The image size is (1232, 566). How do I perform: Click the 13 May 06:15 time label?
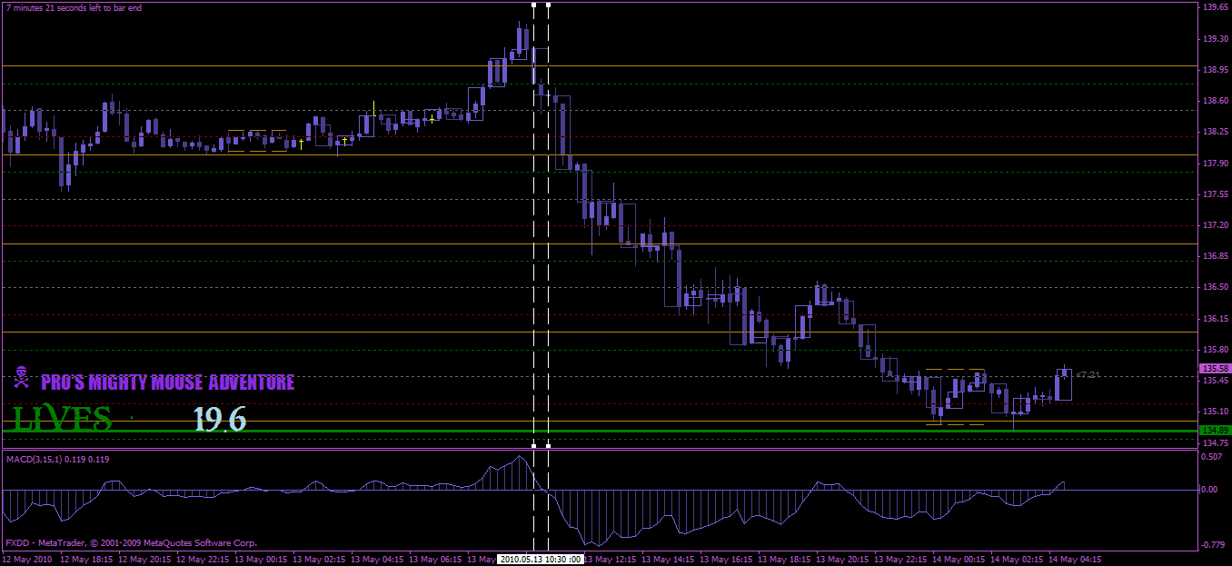436,560
